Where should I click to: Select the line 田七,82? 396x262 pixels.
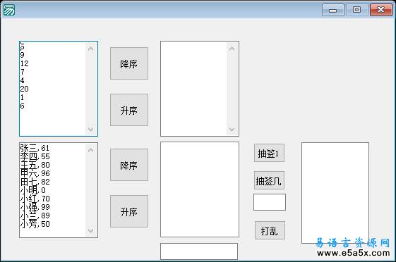click(35, 182)
